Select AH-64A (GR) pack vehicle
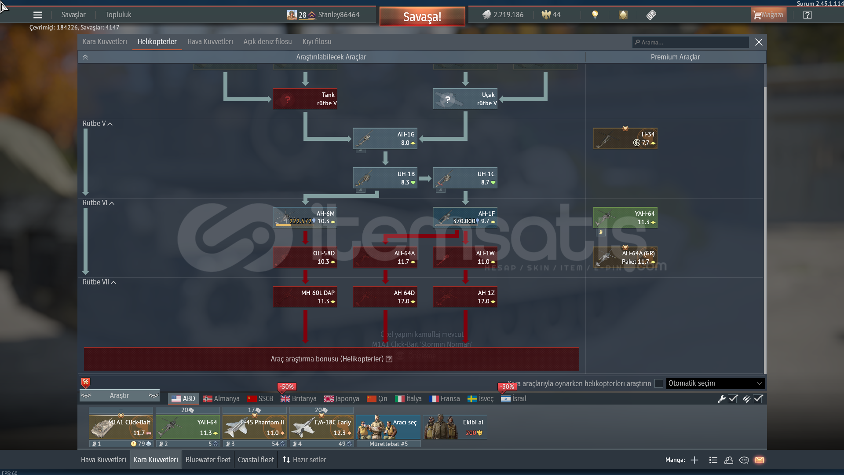Viewport: 844px width, 475px height. [x=625, y=258]
